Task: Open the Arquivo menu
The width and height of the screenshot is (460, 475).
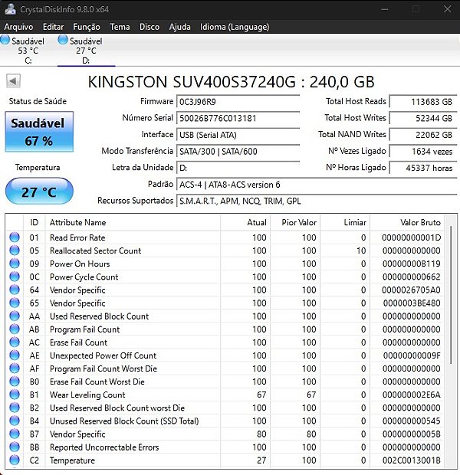Action: [18, 27]
